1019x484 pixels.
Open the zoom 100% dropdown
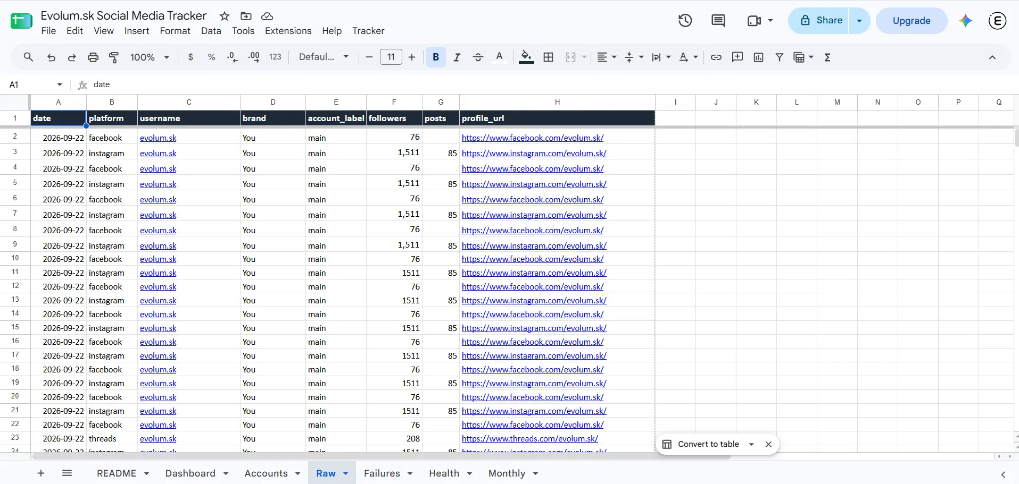pyautogui.click(x=150, y=57)
